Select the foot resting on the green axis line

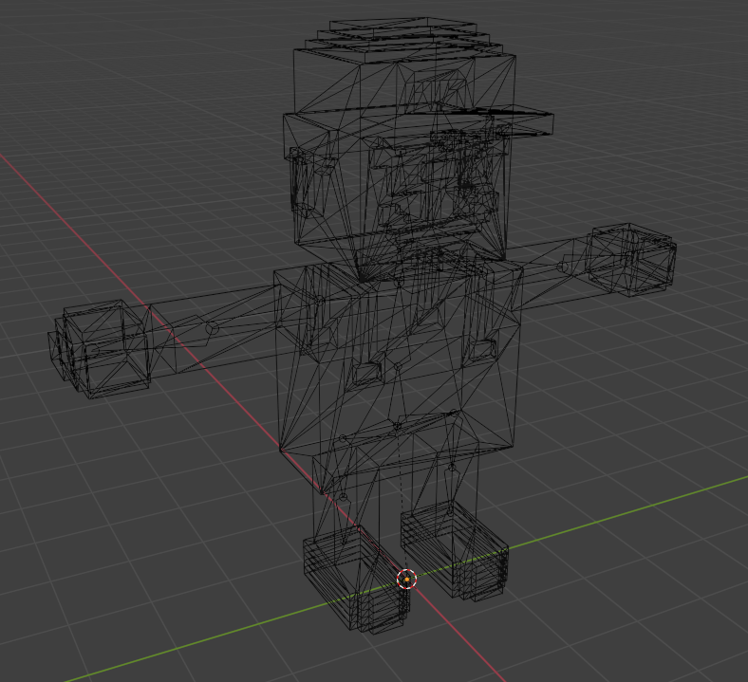[x=454, y=551]
